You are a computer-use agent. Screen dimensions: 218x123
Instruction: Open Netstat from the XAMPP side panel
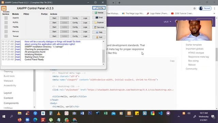point(99,13)
